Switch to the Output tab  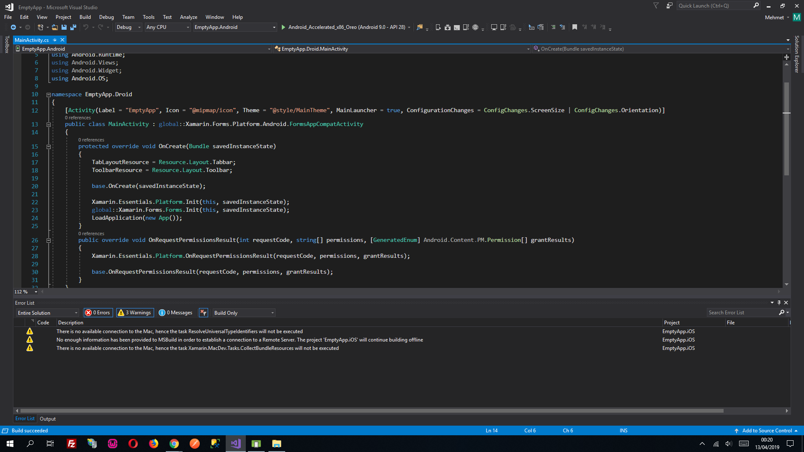tap(47, 419)
